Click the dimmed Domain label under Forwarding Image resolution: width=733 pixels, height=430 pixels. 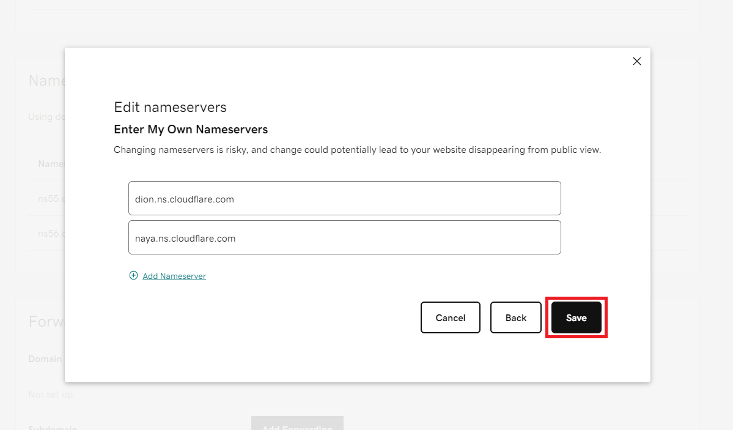click(x=46, y=359)
